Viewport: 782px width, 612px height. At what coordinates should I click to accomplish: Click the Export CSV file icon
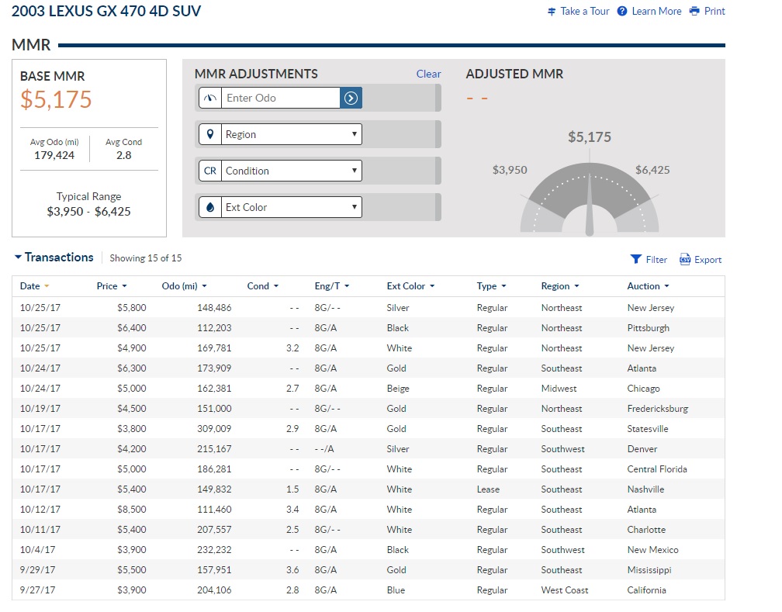[x=685, y=259]
